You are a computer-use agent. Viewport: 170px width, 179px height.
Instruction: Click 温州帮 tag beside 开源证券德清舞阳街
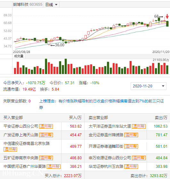[131, 146]
